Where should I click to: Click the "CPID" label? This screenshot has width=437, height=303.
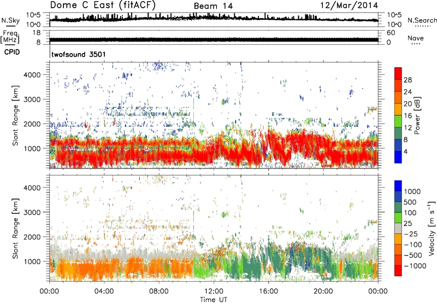[x=12, y=52]
